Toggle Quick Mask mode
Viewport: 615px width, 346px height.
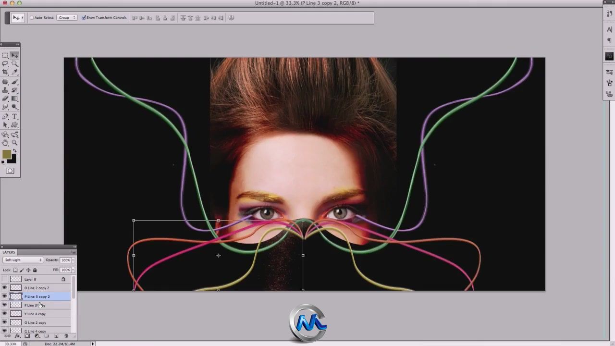[10, 171]
